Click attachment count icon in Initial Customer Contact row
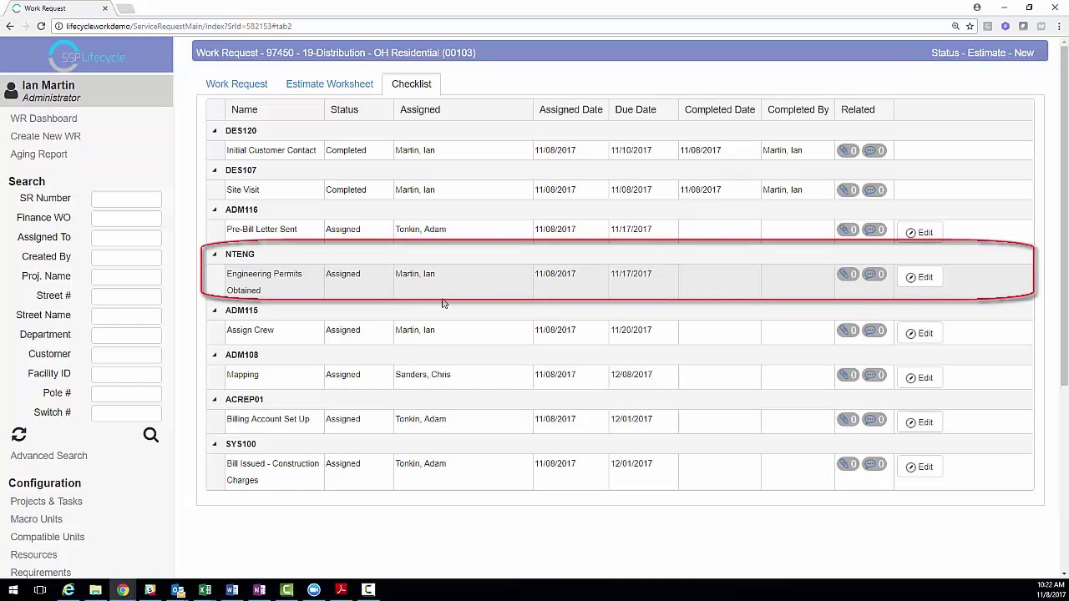Screen dimensions: 1069x601 tap(848, 150)
